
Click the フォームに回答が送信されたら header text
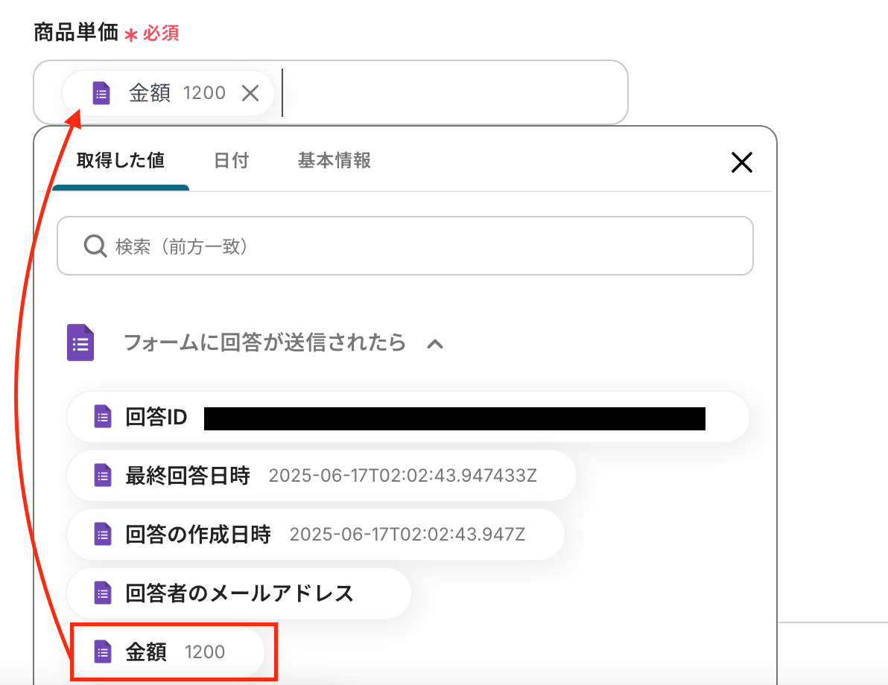click(264, 342)
